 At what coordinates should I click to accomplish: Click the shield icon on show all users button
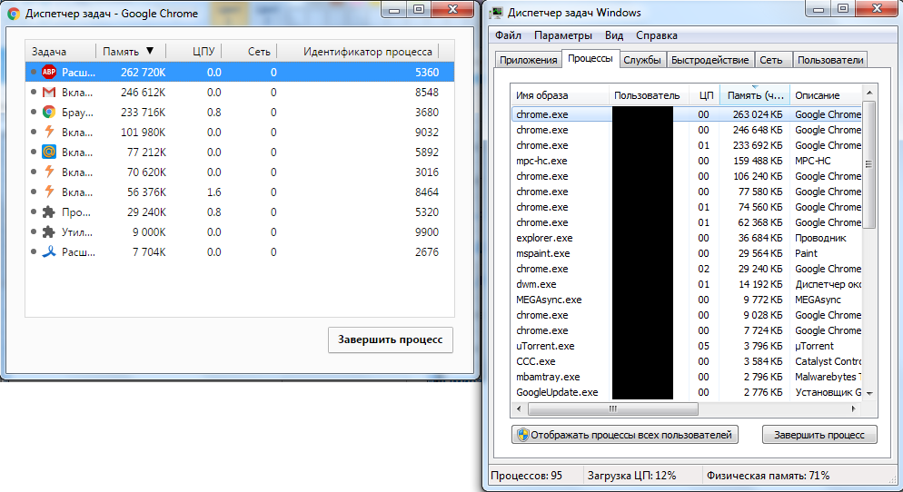point(523,435)
